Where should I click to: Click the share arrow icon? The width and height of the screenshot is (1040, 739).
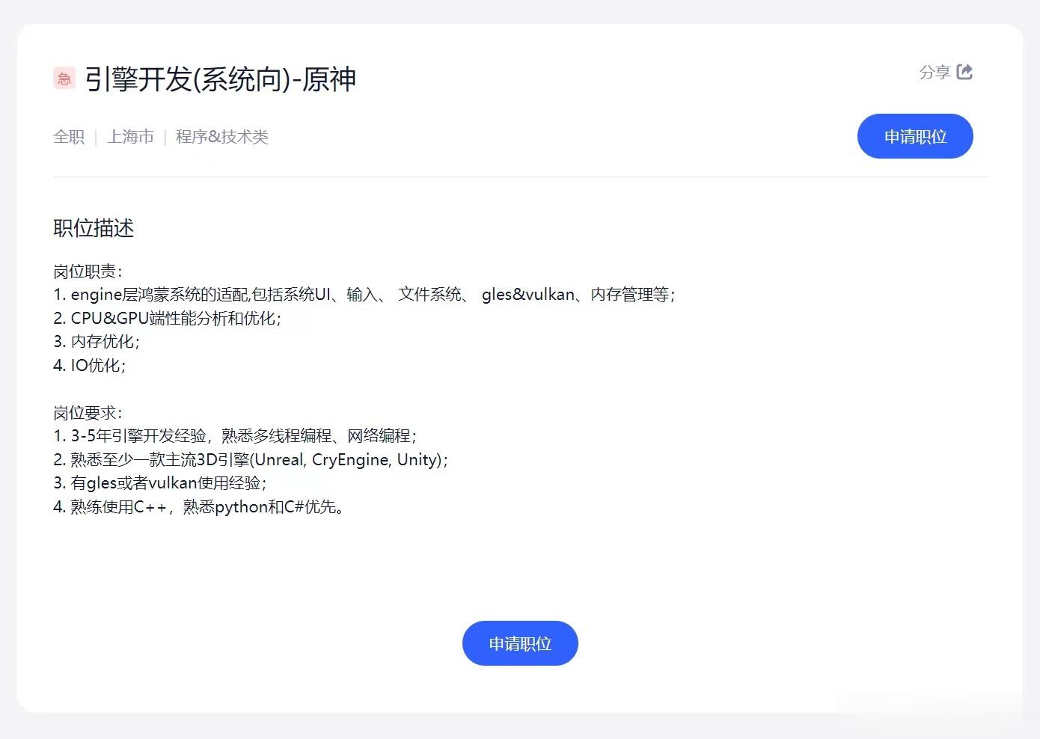click(964, 72)
